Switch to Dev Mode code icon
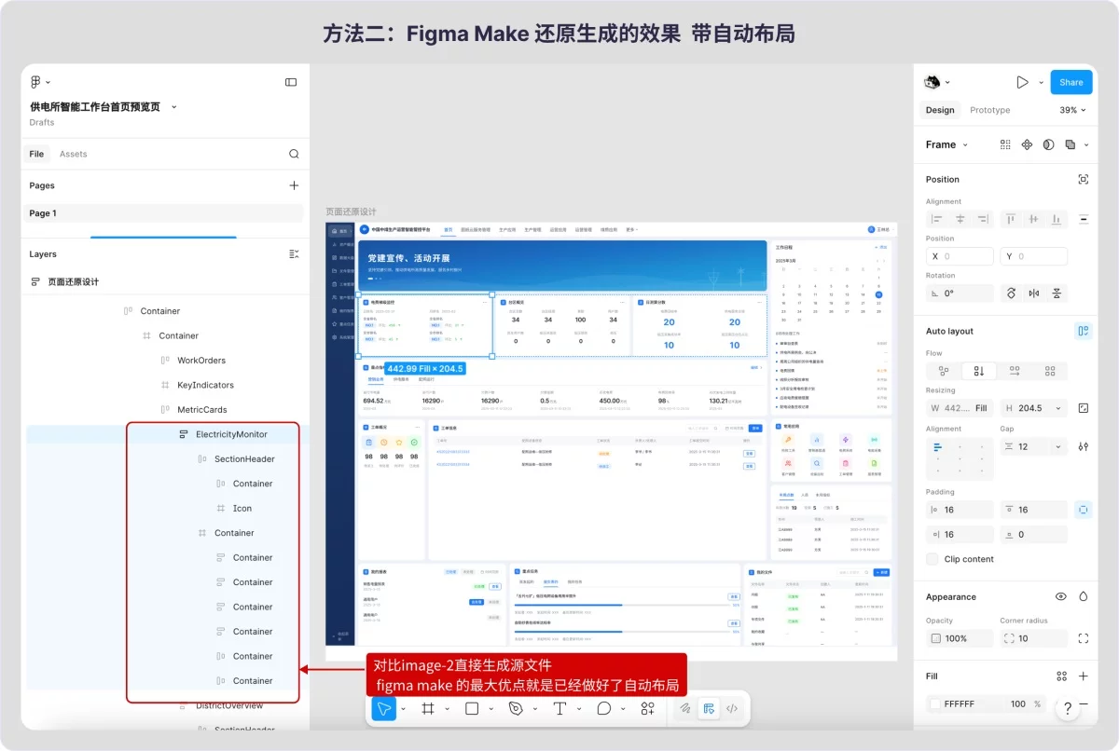1119x751 pixels. pos(732,708)
